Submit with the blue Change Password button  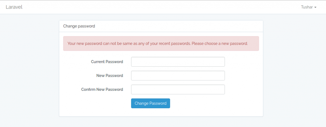coord(151,103)
